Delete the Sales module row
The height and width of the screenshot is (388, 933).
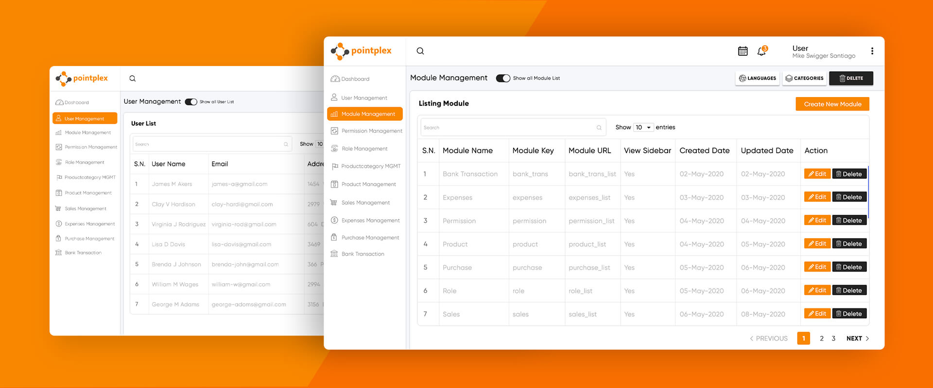pos(849,314)
